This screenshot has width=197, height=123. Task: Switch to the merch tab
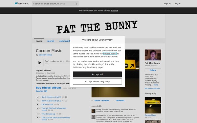51,41
